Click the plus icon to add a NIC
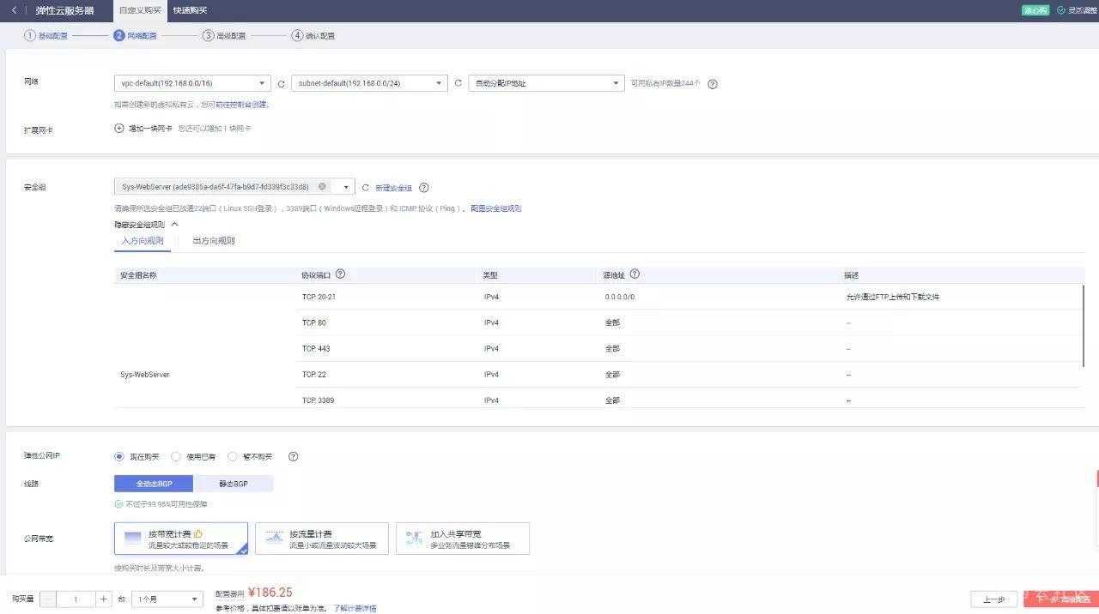 click(119, 129)
